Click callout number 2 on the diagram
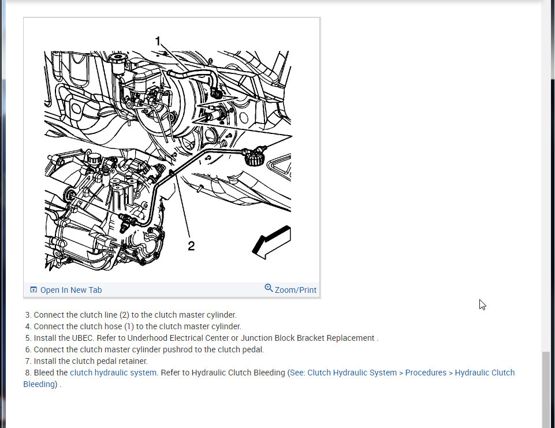Screen dimensions: 555x428 191,246
